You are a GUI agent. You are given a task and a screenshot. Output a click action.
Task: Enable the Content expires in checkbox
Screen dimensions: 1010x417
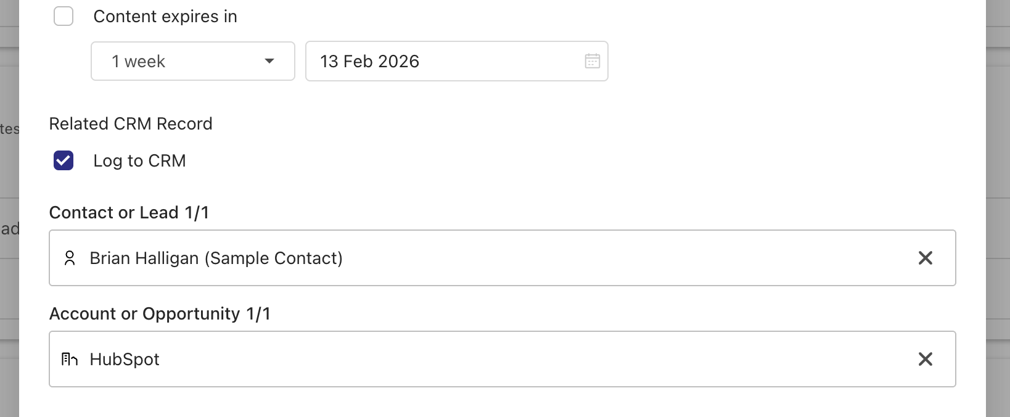point(64,16)
